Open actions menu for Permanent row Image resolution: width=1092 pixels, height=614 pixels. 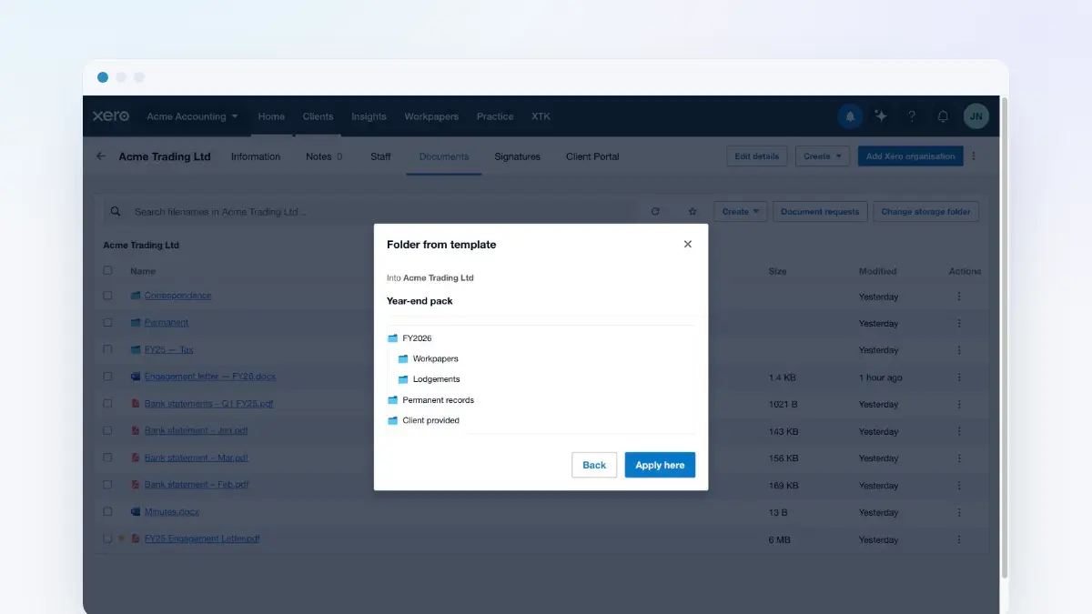click(x=958, y=323)
